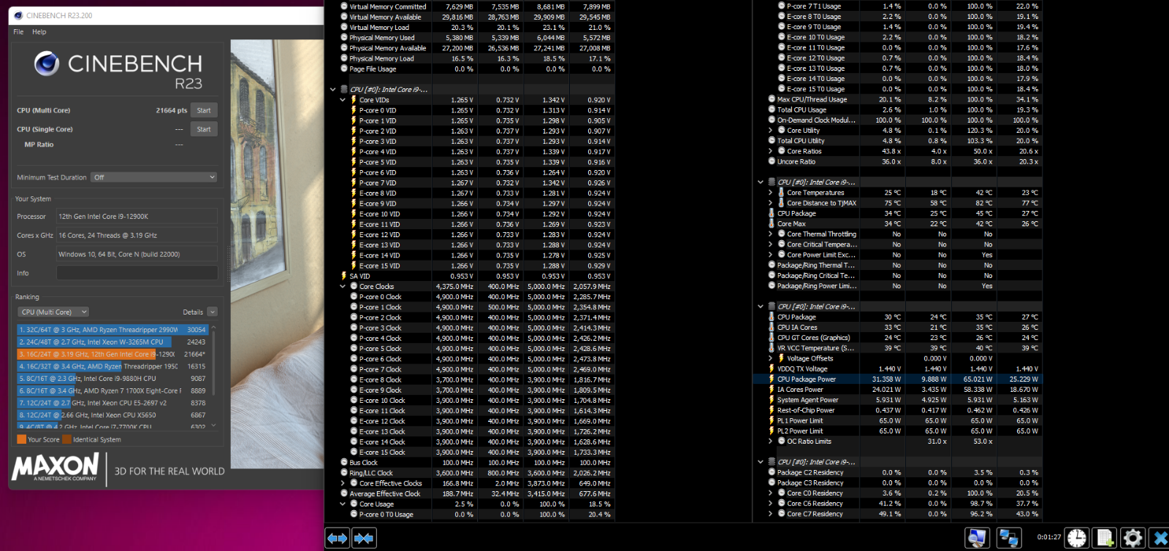The height and width of the screenshot is (551, 1169).
Task: Open the CPU (Multi Core) ranking dropdown
Action: [53, 312]
